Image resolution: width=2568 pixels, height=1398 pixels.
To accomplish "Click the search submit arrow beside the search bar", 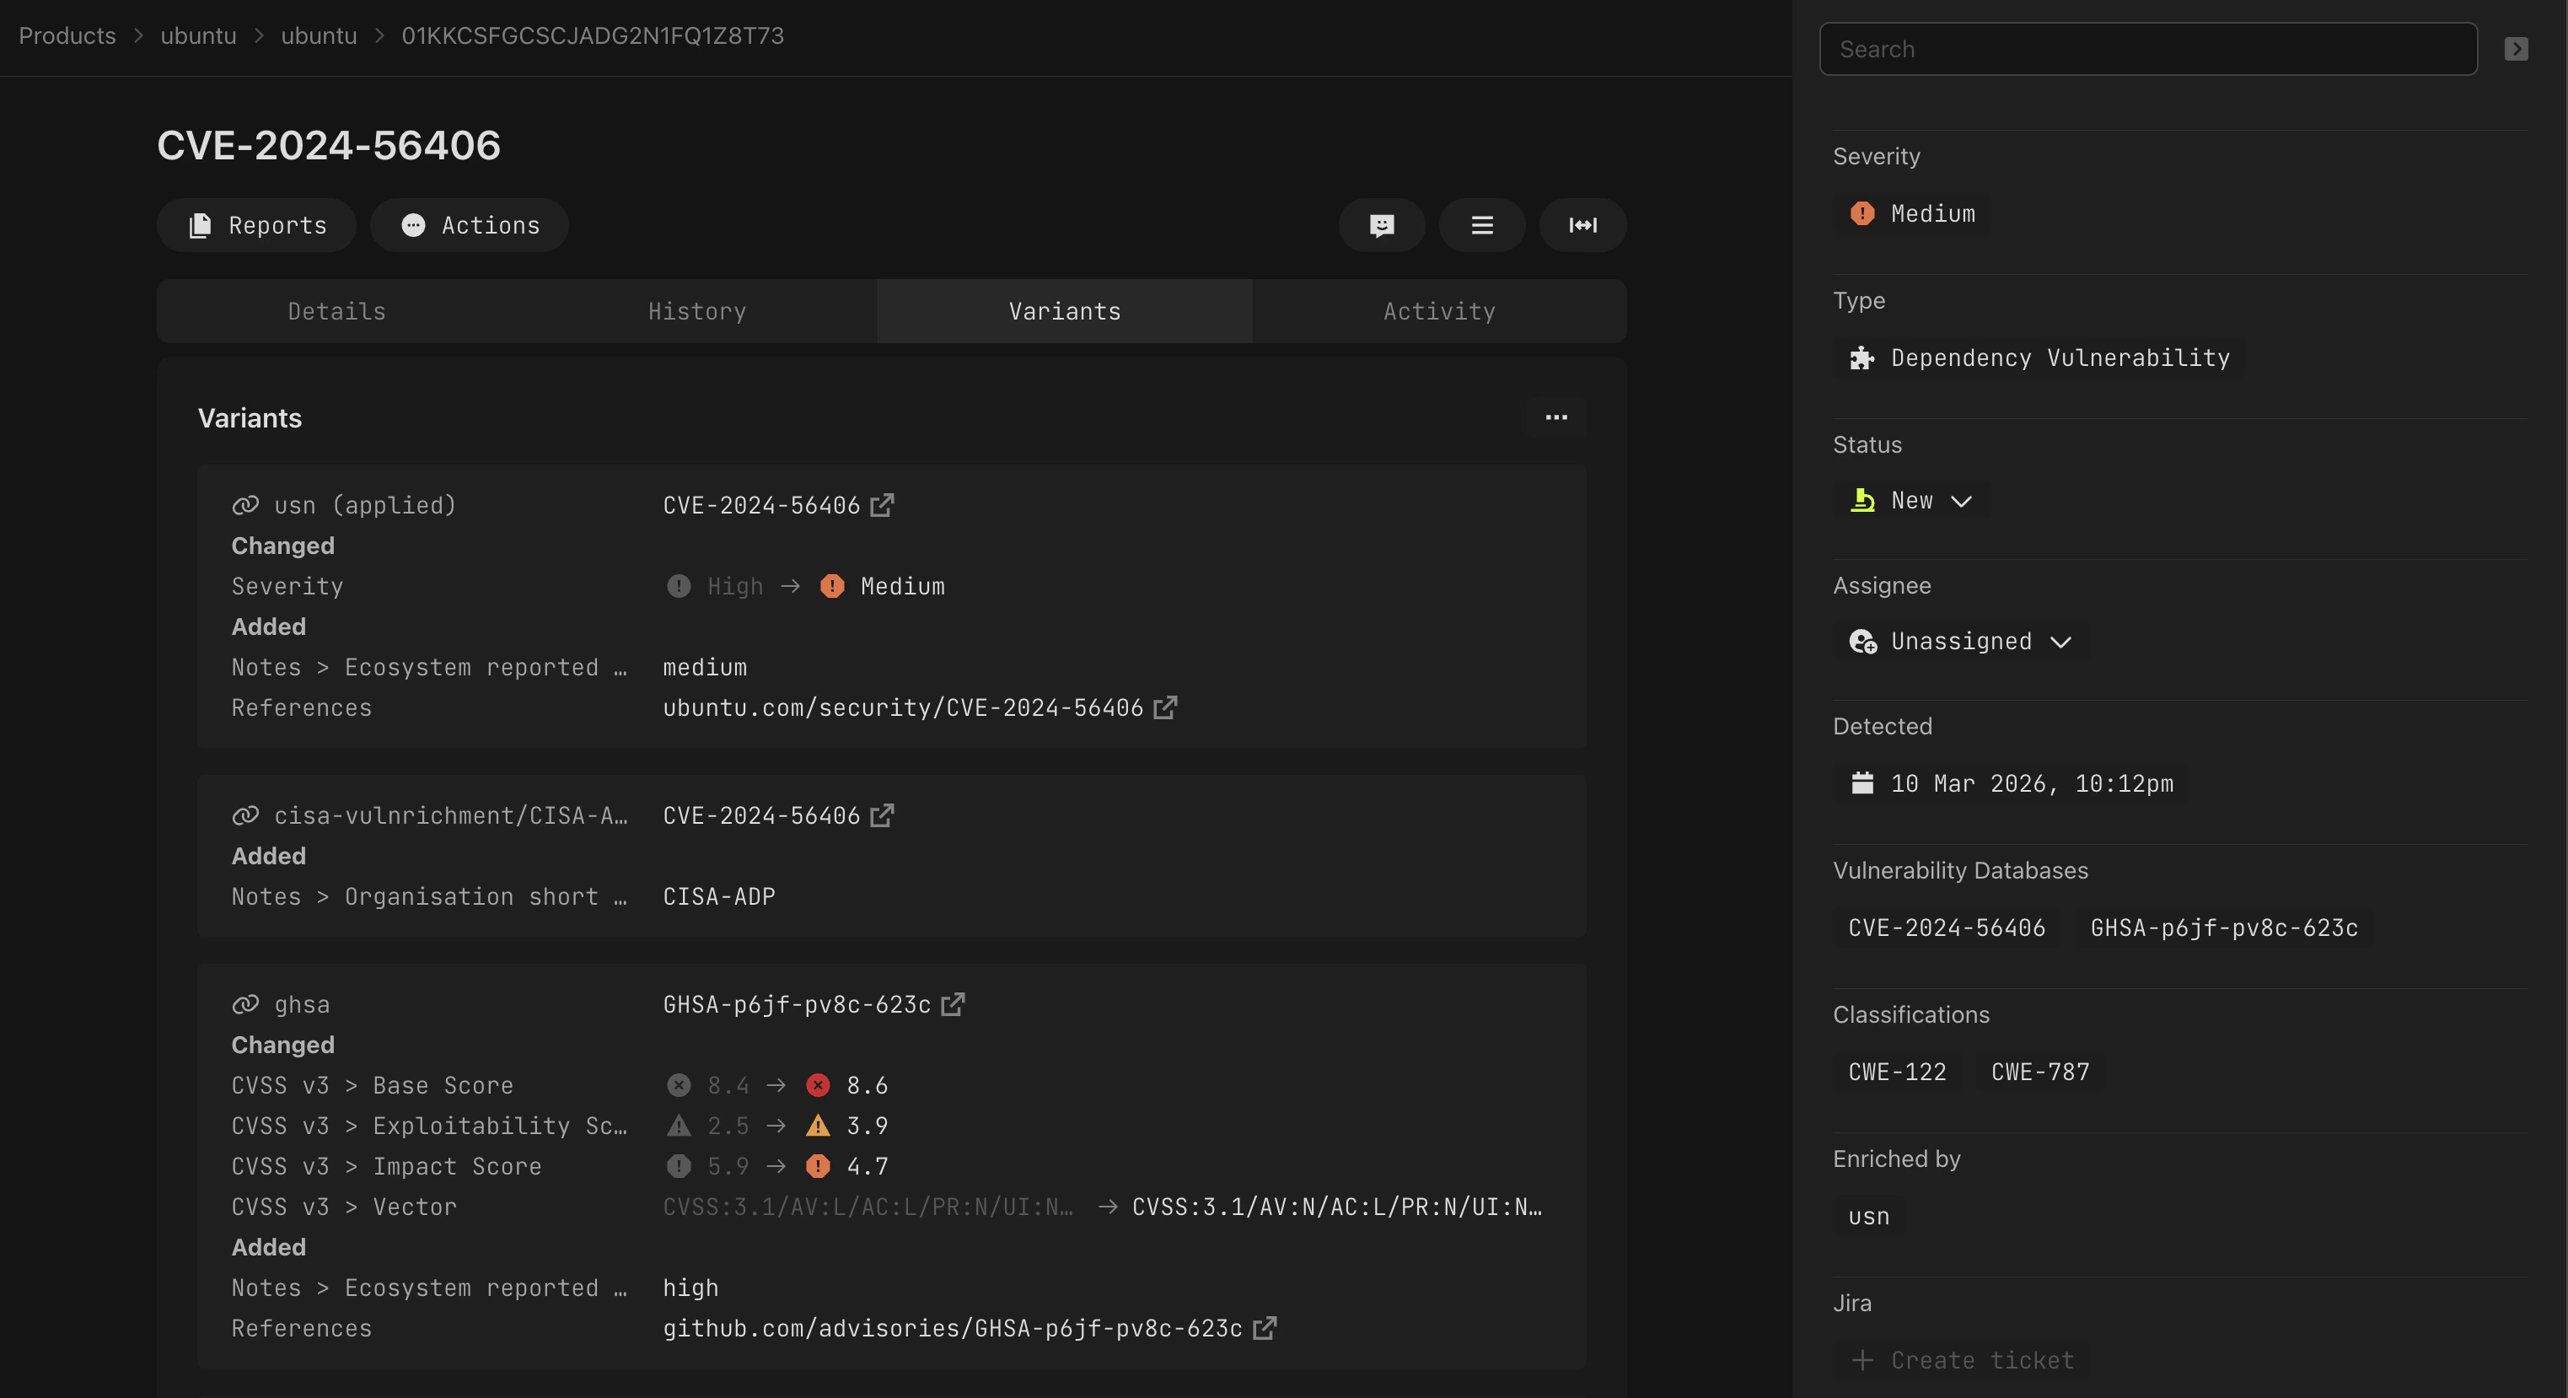I will (2517, 48).
